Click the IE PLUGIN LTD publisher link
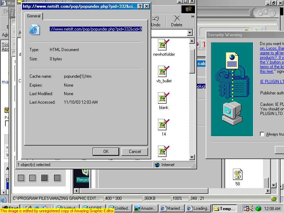 pyautogui.click(x=272, y=82)
